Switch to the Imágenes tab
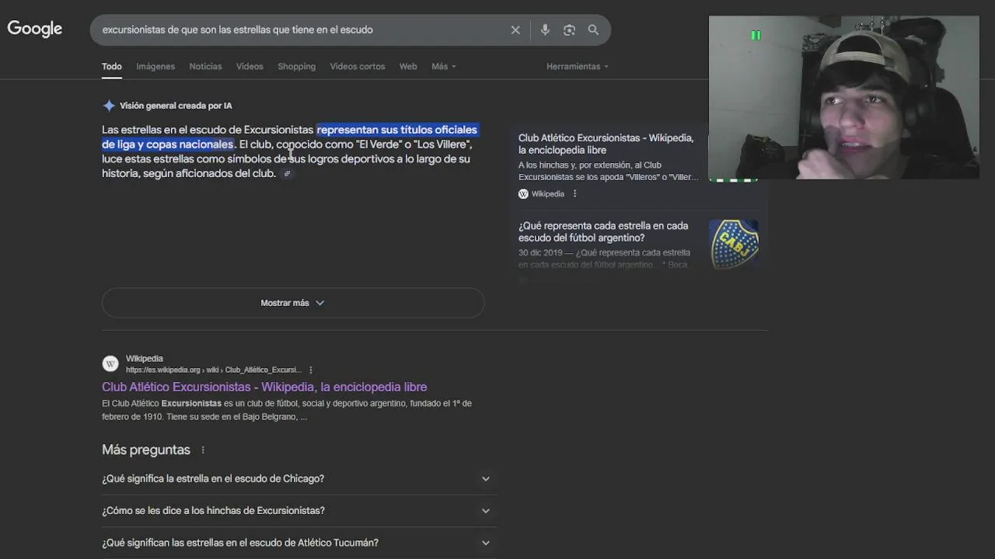The image size is (995, 559). pyautogui.click(x=155, y=67)
